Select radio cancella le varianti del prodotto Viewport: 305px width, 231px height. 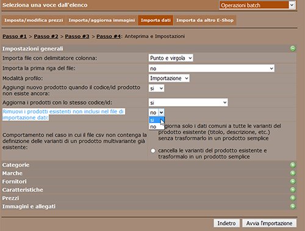coord(153,151)
